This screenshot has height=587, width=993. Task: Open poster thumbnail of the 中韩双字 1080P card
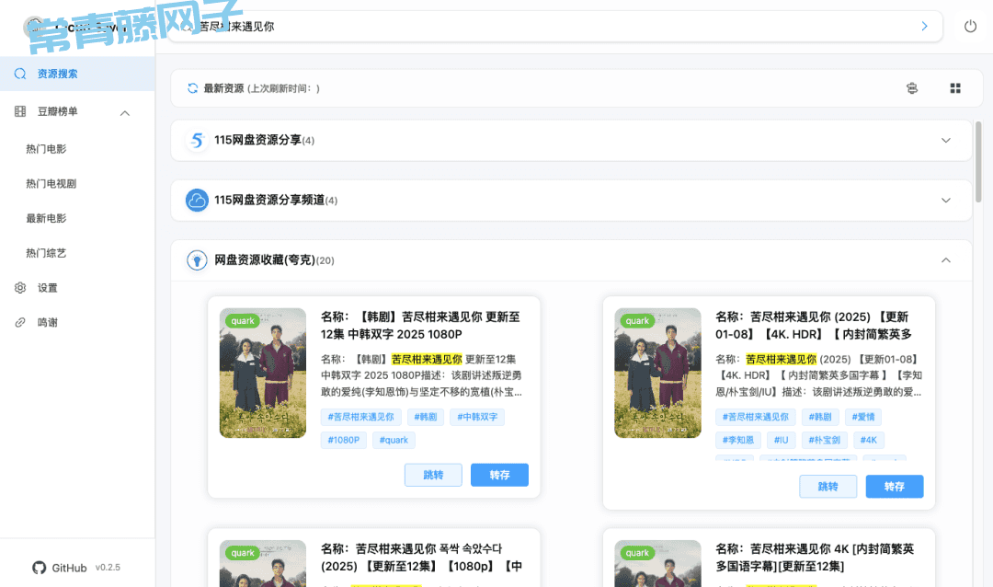tap(263, 373)
